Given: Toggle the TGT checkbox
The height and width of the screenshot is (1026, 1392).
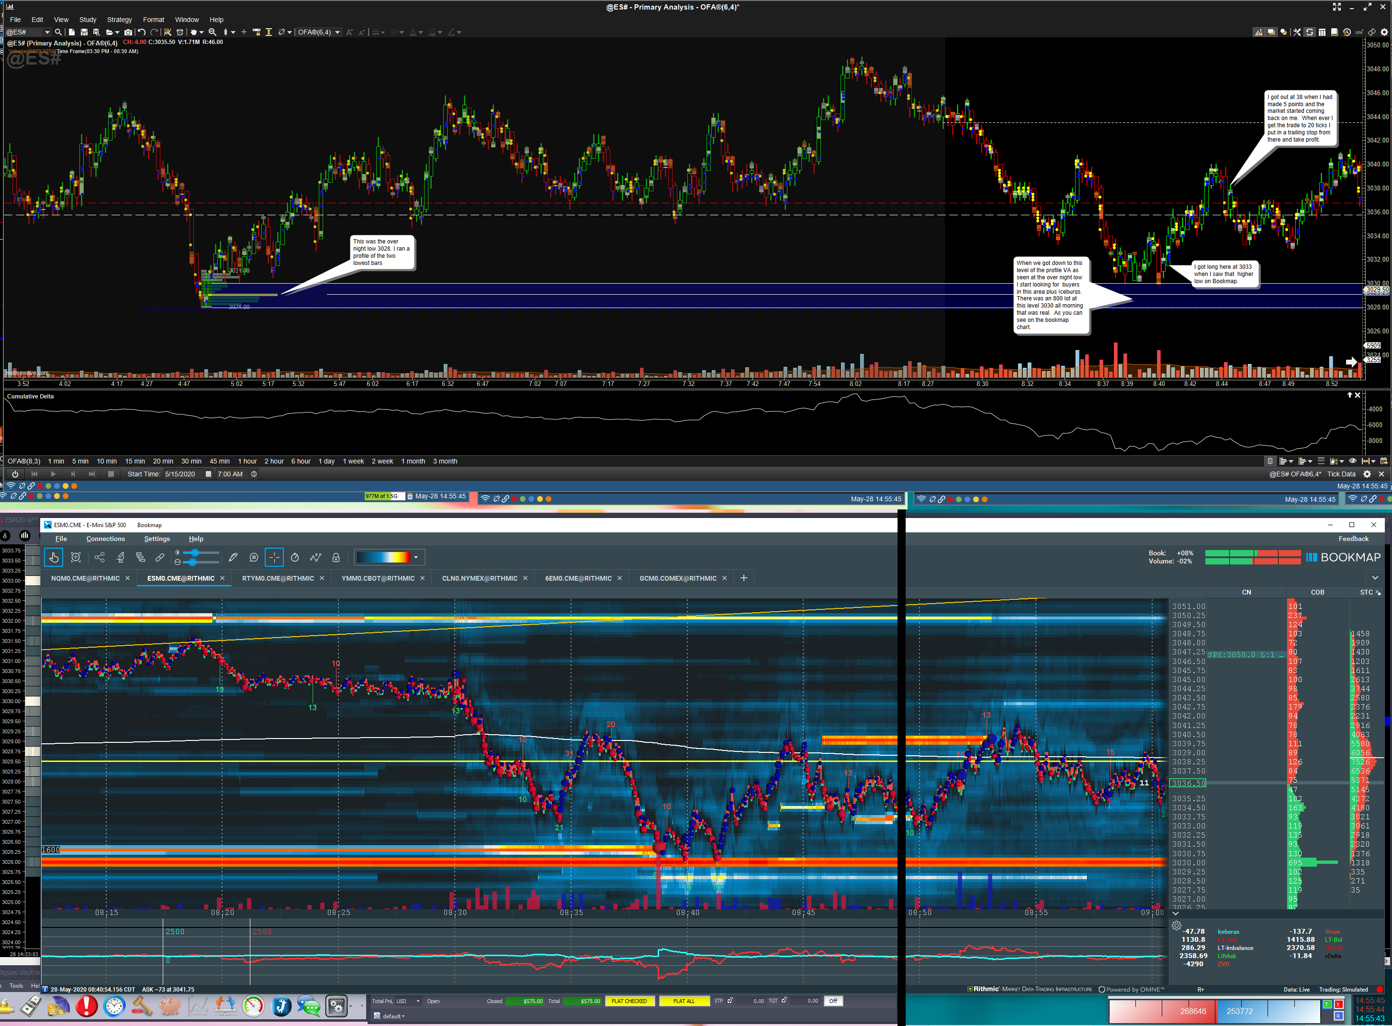Looking at the screenshot, I should [784, 1001].
